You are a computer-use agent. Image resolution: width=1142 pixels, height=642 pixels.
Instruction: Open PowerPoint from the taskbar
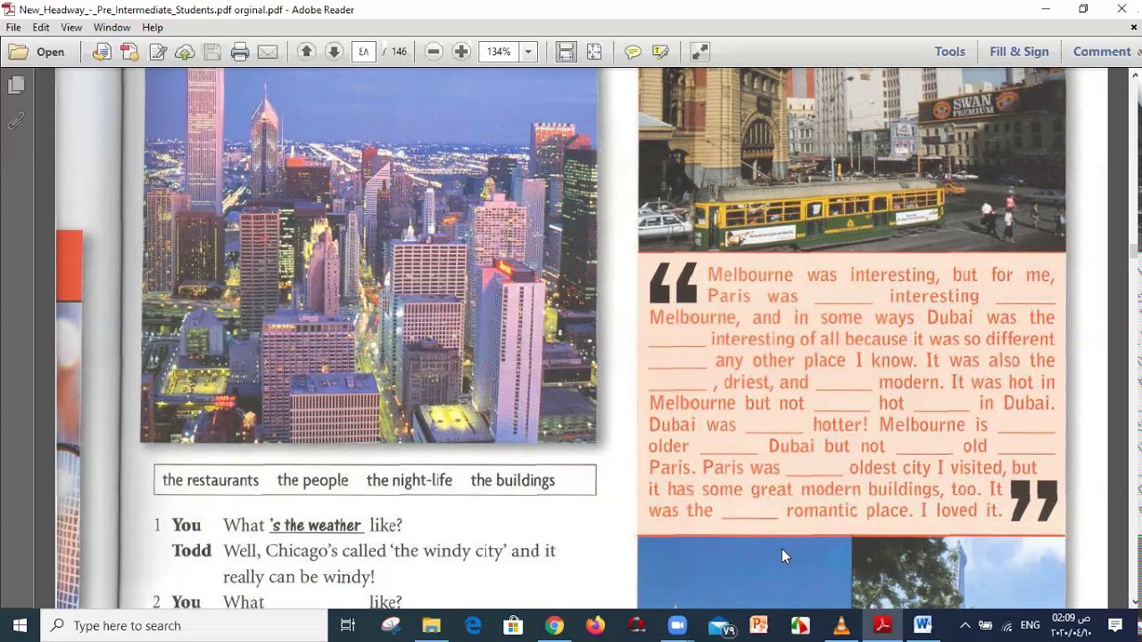[759, 625]
